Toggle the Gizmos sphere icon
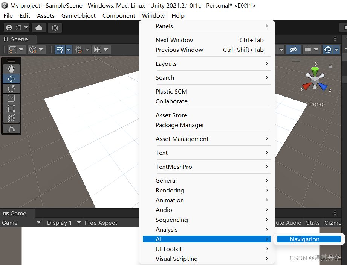The height and width of the screenshot is (265, 347). pyautogui.click(x=328, y=50)
